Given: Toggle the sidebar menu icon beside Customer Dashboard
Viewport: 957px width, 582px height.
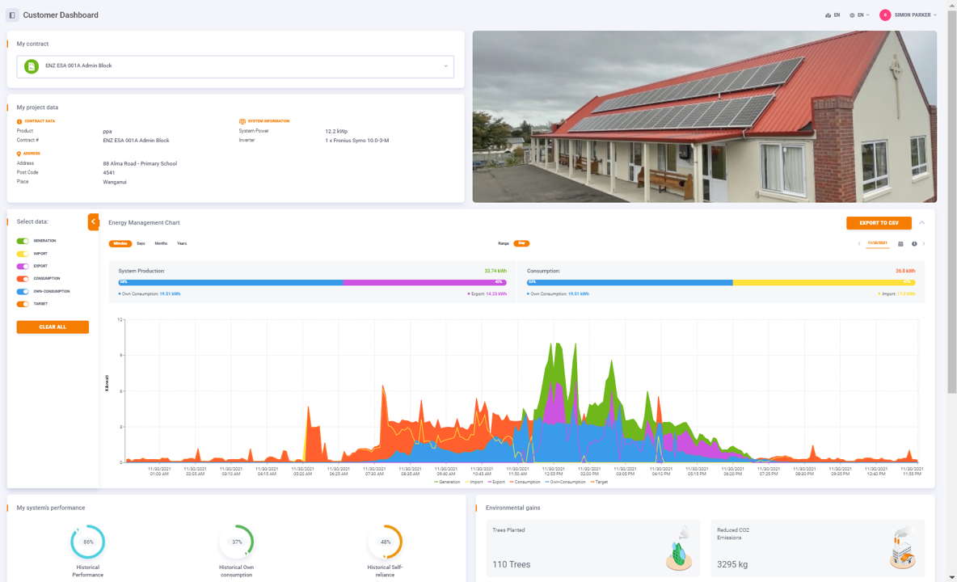Looking at the screenshot, I should pyautogui.click(x=12, y=15).
